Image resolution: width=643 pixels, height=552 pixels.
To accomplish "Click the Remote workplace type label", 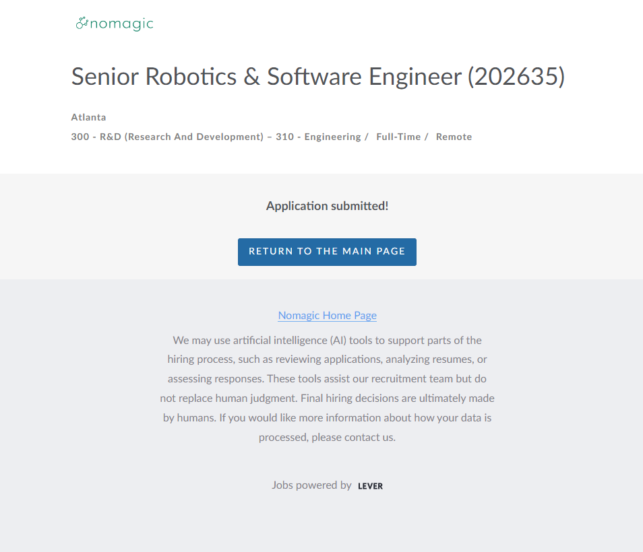I will coord(454,137).
